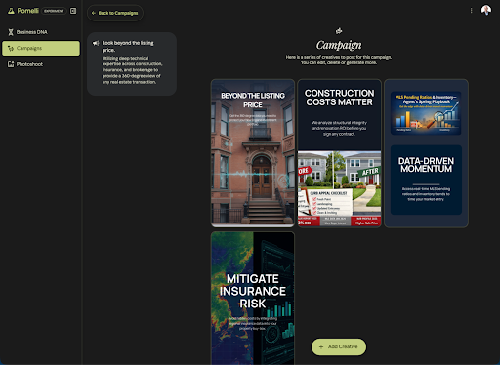Click the Photoshoot image icon
The width and height of the screenshot is (500, 365).
click(x=11, y=64)
